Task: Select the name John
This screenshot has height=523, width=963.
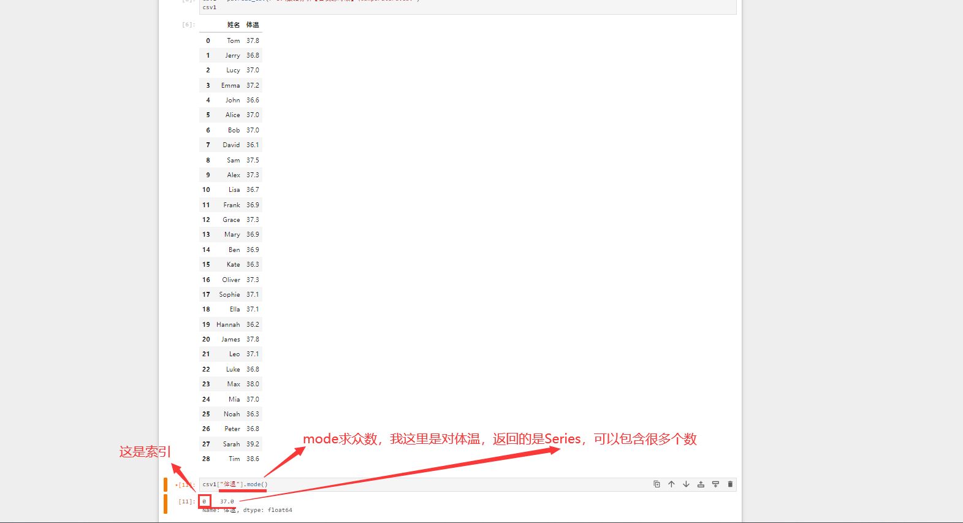Action: 233,100
